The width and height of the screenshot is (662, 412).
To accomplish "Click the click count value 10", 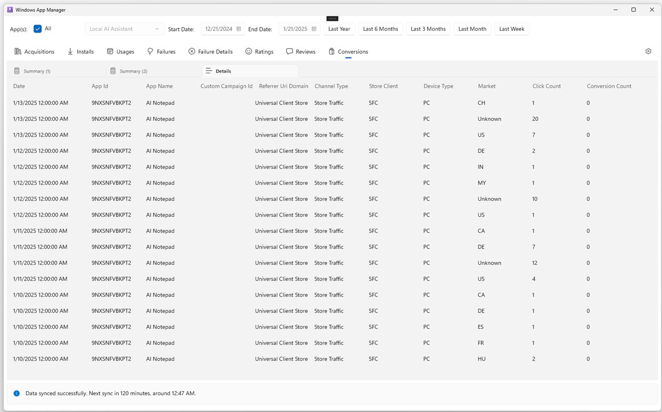I will (x=535, y=199).
